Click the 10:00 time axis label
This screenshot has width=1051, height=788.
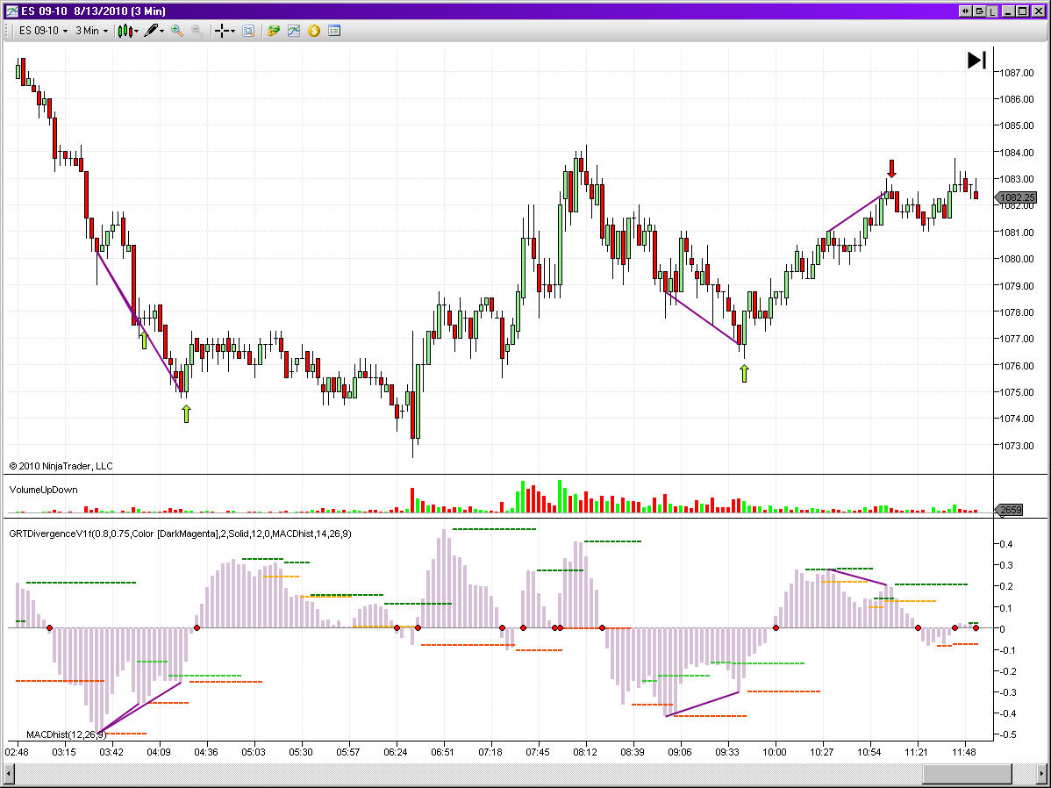774,752
